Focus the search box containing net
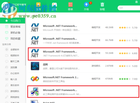Image resolution: width=140 pixels, height=103 pixels. pos(129,8)
